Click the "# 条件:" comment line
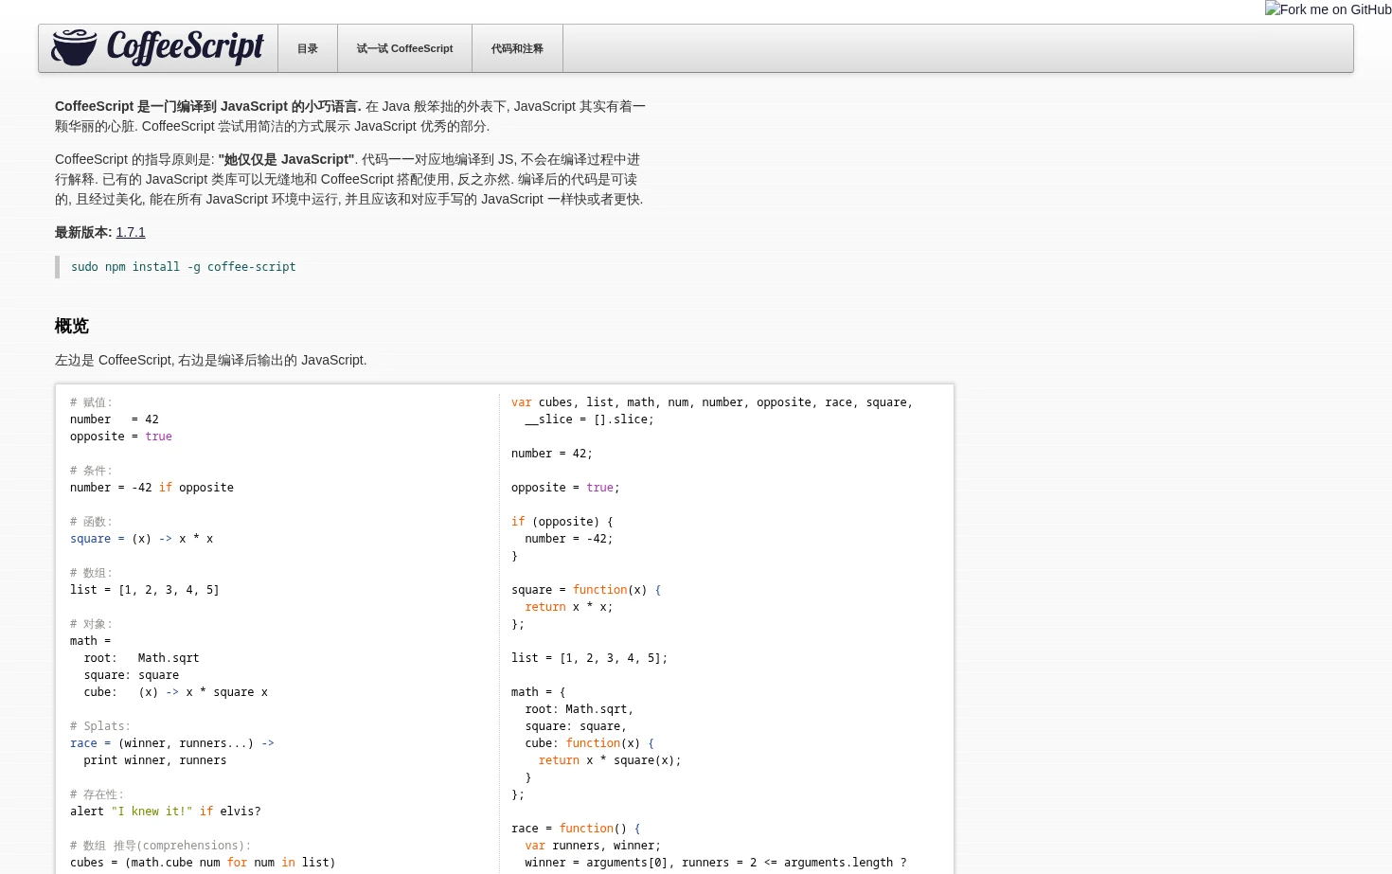The height and width of the screenshot is (874, 1392). (x=91, y=471)
